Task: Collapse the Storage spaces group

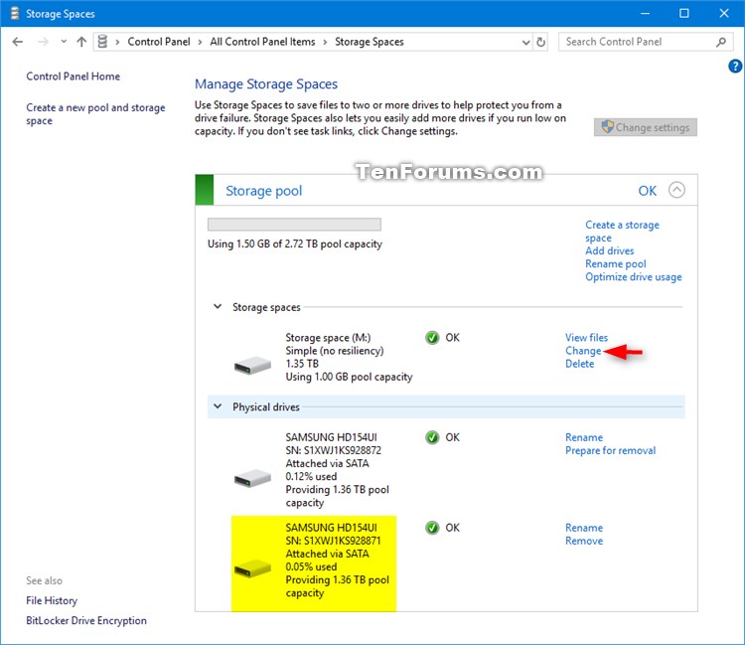Action: click(218, 306)
